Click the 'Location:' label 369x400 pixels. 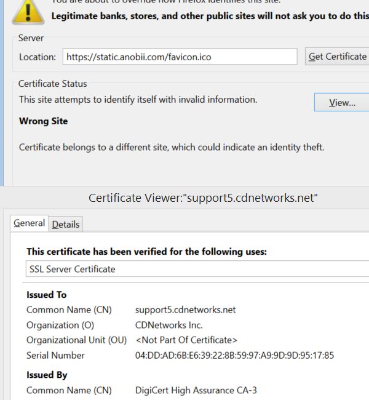[38, 57]
